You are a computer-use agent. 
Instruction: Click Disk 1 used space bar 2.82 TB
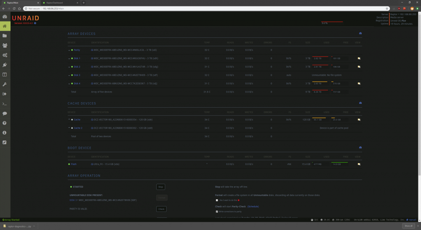(x=320, y=58)
